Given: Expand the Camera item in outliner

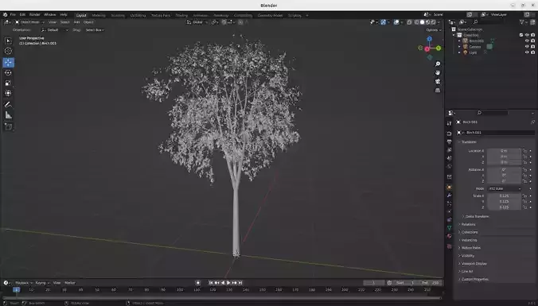Looking at the screenshot, I should [459, 47].
